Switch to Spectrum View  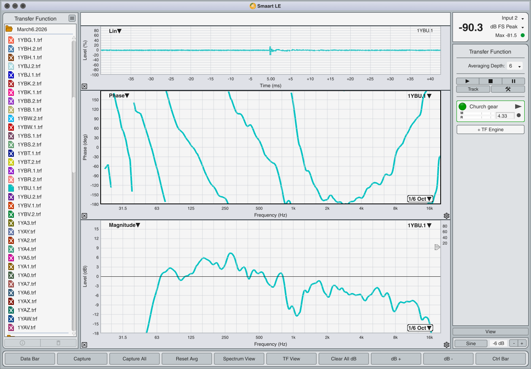coord(239,359)
